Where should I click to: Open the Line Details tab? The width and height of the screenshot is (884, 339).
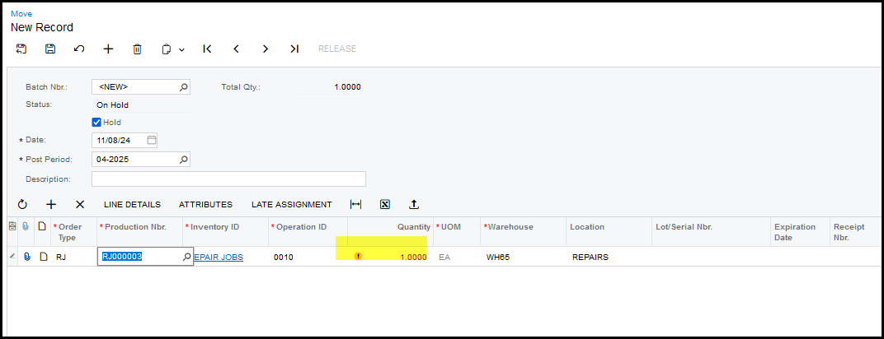tap(132, 204)
